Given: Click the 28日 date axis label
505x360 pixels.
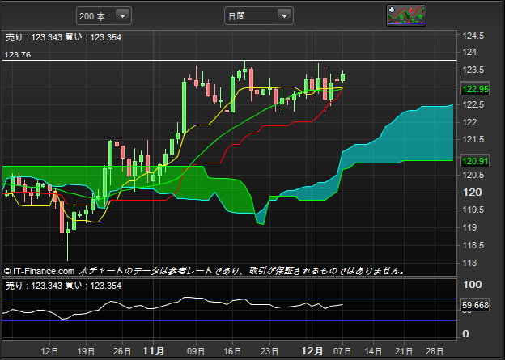Looking at the screenshot, I should [x=434, y=351].
